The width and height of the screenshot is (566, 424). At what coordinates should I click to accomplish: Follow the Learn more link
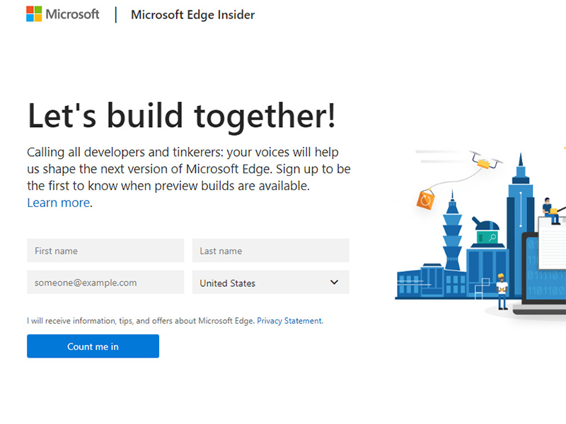click(59, 203)
